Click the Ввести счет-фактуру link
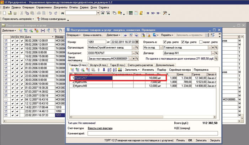This screenshot has height=145, width=249. (100, 128)
